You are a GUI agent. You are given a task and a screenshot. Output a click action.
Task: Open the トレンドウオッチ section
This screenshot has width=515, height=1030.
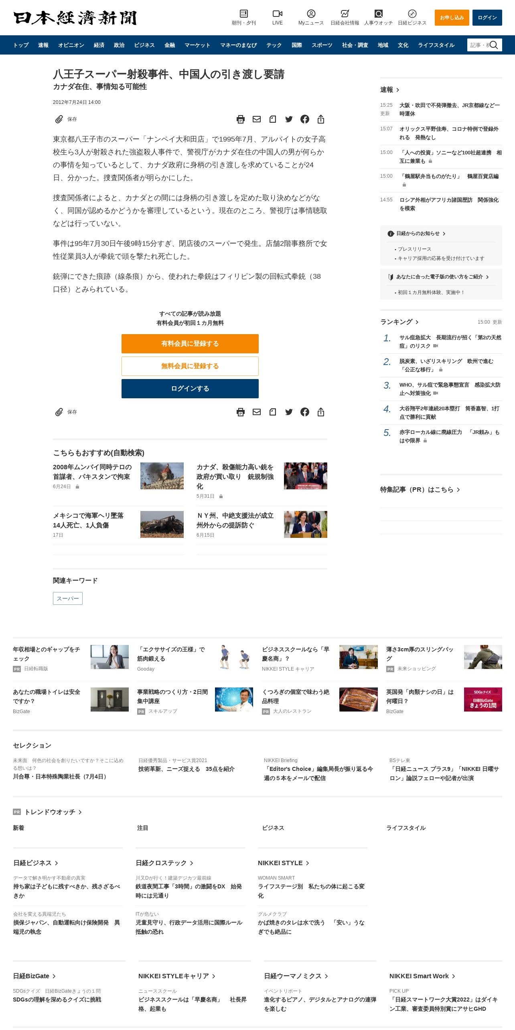(53, 812)
